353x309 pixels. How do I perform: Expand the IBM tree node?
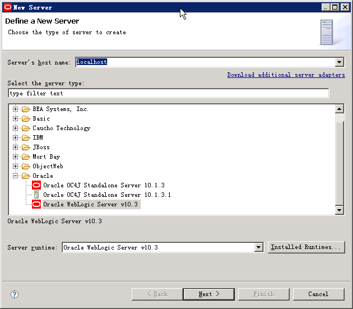click(15, 138)
